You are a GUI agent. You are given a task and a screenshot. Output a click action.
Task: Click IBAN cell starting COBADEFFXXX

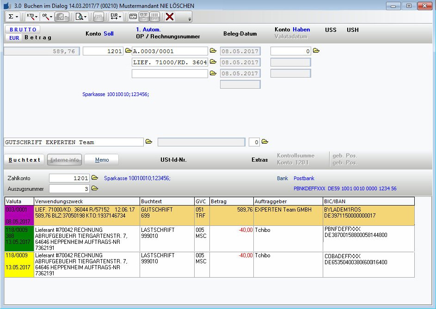[x=368, y=264]
